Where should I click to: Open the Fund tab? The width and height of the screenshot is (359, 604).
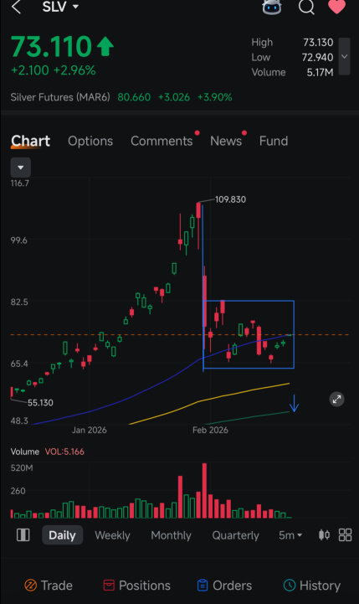tap(274, 141)
